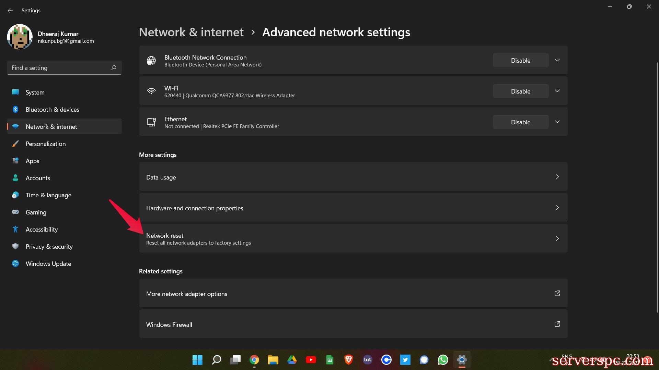This screenshot has width=659, height=370.
Task: Open Network reset settings
Action: [x=353, y=238]
